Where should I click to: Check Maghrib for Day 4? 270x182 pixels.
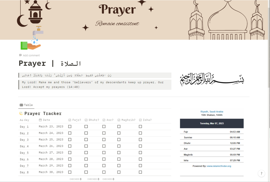pyautogui.click(x=119, y=146)
